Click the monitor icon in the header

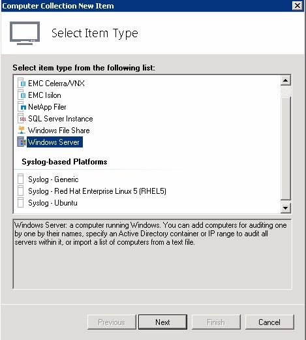pyautogui.click(x=25, y=33)
